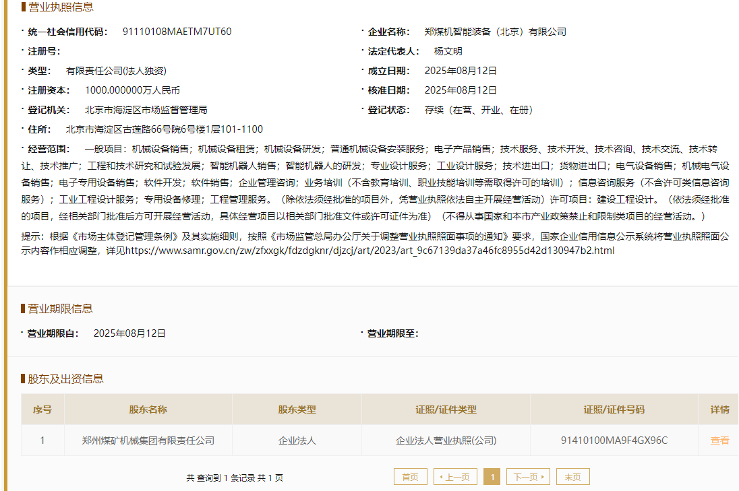Click registration authority 北京市海淀区市场监督管理局
739x491 pixels.
click(x=146, y=110)
